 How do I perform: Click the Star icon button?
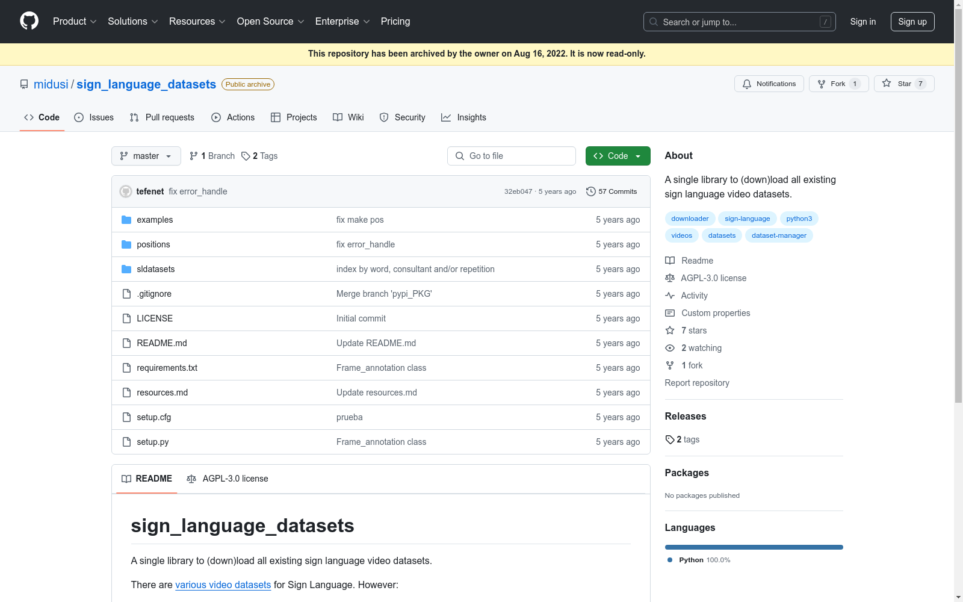point(887,84)
